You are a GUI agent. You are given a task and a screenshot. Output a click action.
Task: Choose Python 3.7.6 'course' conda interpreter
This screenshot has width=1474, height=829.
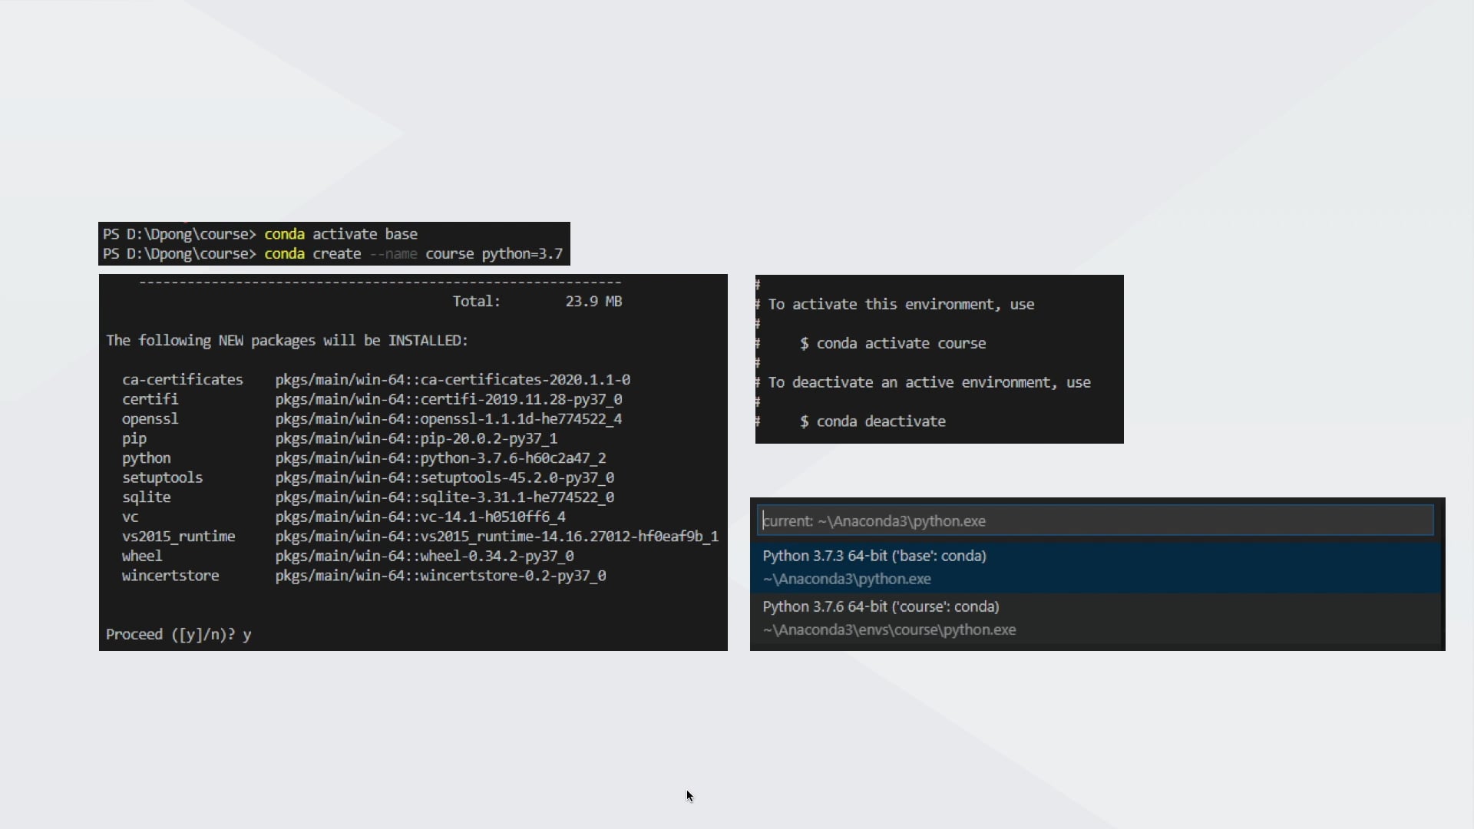point(880,606)
